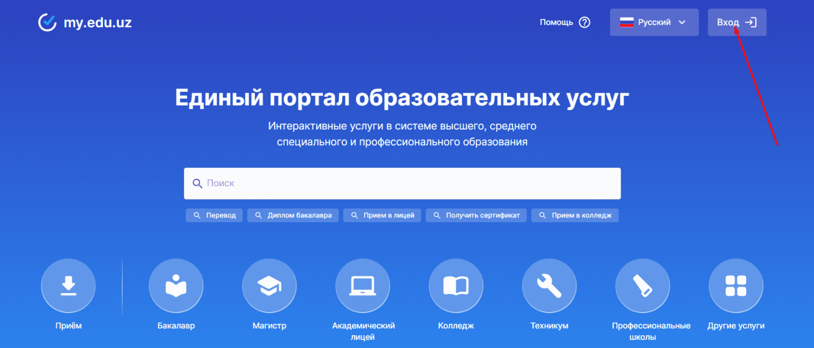Open the Русский language dropdown
814x348 pixels.
pos(654,22)
